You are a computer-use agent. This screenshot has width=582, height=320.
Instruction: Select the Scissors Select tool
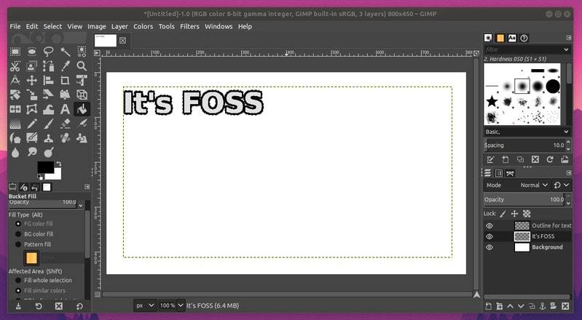click(x=15, y=65)
